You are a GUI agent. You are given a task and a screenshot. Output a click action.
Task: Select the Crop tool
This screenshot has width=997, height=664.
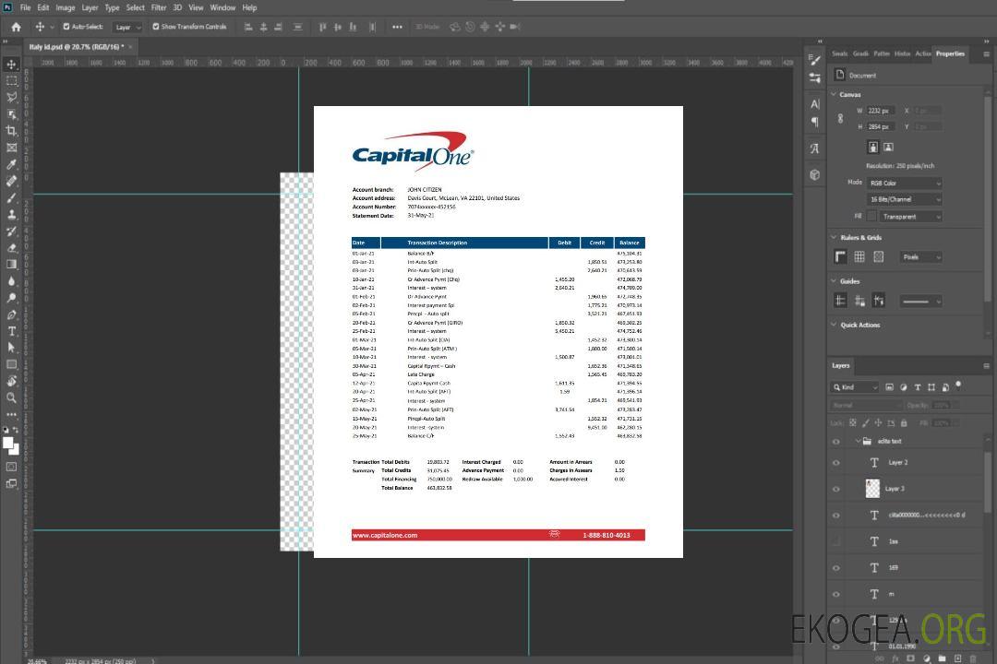click(11, 131)
